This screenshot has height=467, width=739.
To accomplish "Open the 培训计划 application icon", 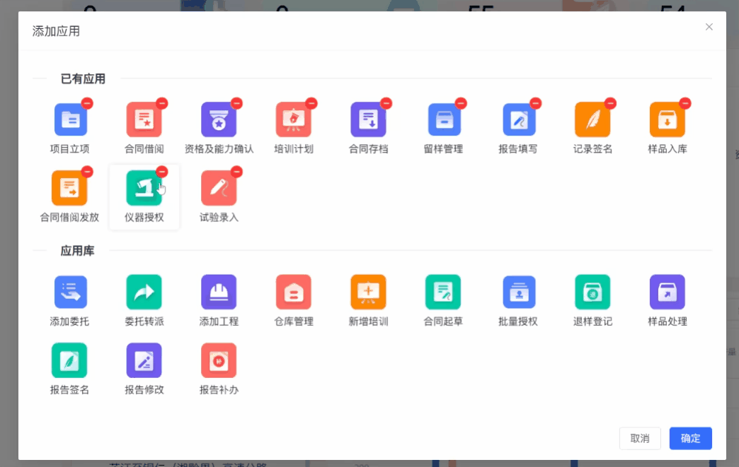I will coord(293,119).
